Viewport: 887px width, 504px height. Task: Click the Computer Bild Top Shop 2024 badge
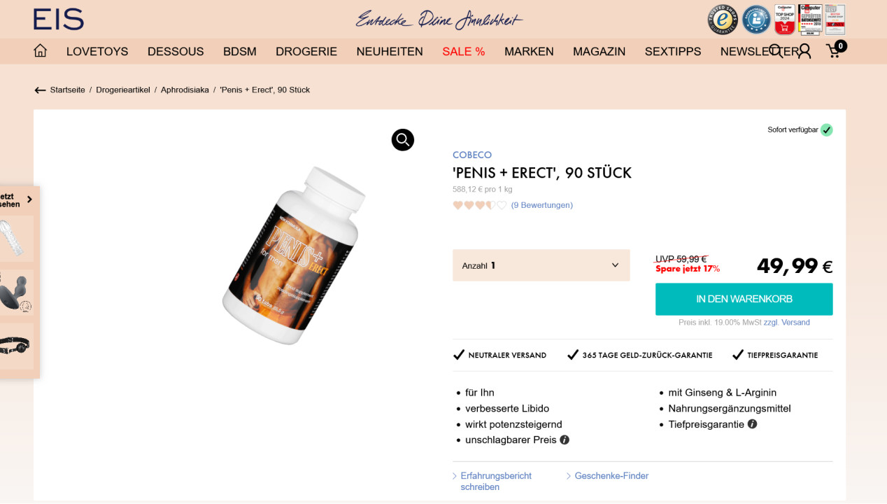point(784,19)
